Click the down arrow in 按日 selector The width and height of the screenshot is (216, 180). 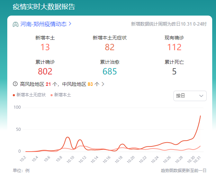point(201,96)
